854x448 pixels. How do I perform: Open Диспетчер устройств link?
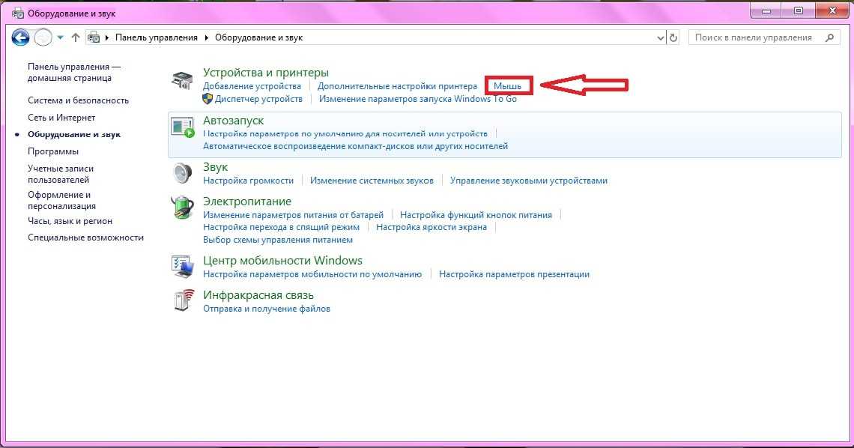coord(258,99)
